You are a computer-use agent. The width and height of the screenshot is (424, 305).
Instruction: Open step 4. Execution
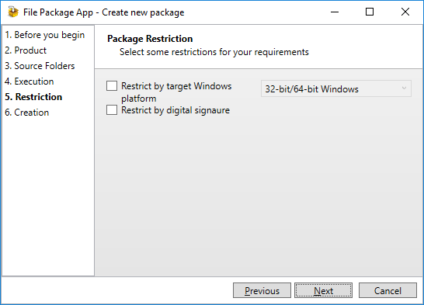pos(30,81)
